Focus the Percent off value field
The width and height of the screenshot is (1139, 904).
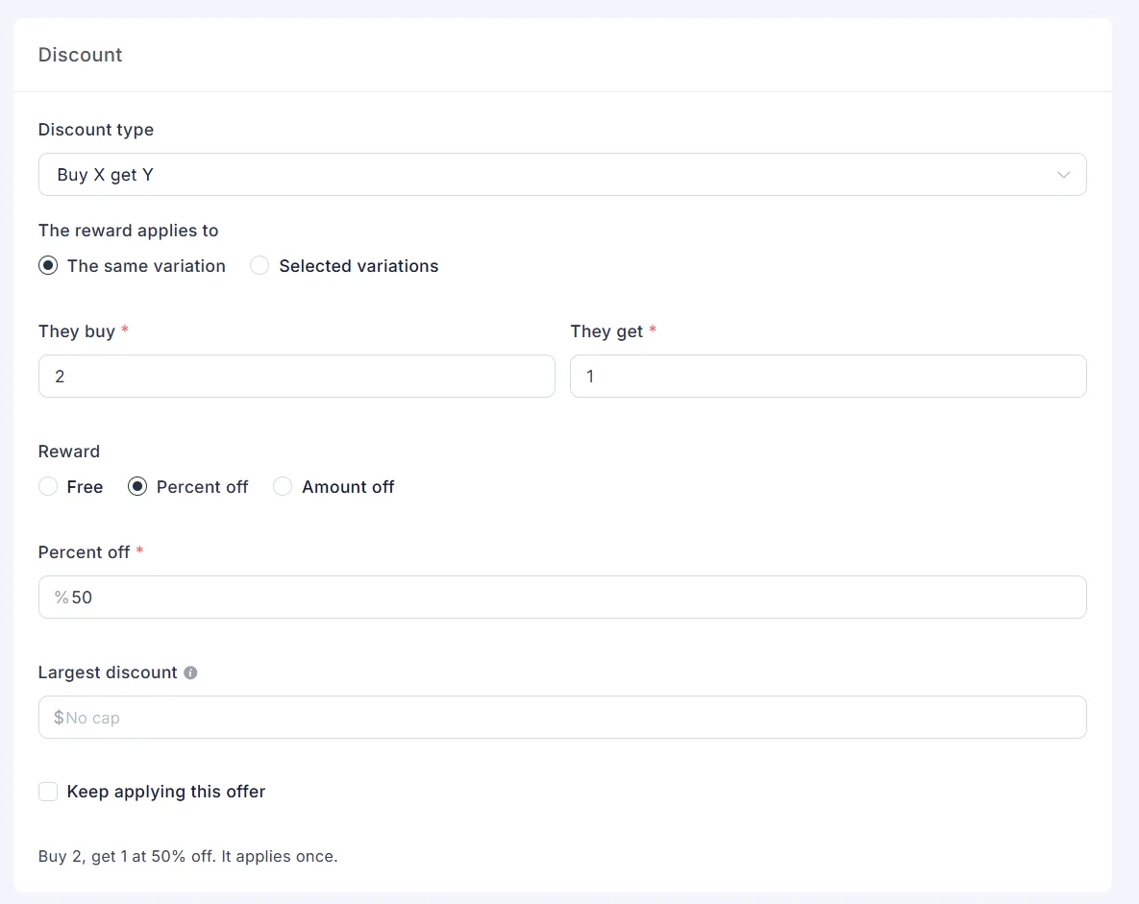[x=562, y=597]
